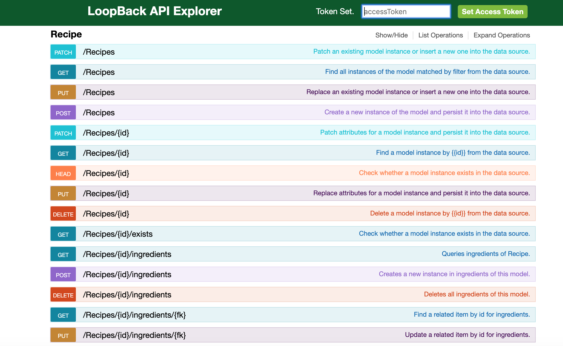Select Expand Operations

[502, 35]
